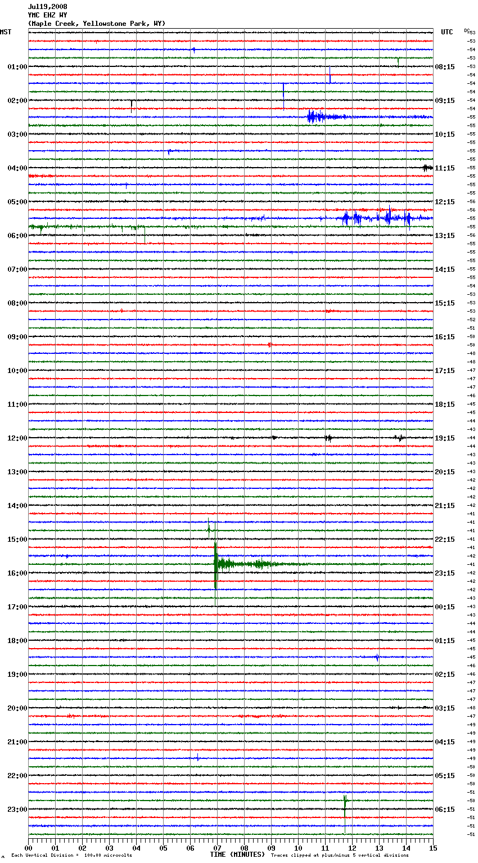
Task: Click the '13:15' UTC time label
Action: coord(445,236)
